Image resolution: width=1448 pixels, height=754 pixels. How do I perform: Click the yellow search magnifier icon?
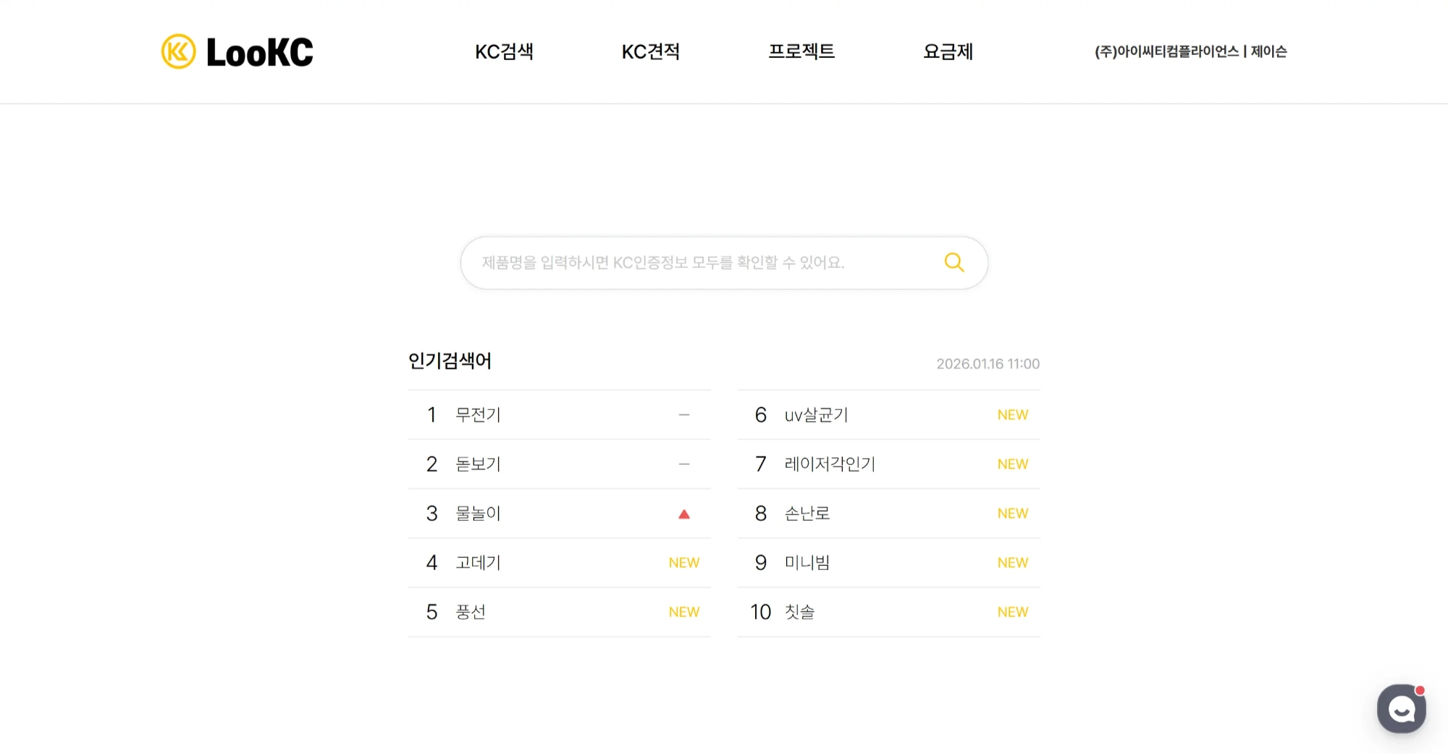pyautogui.click(x=954, y=262)
